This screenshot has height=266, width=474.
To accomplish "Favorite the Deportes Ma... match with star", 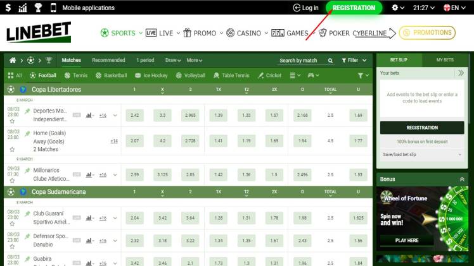I will coord(12,121).
